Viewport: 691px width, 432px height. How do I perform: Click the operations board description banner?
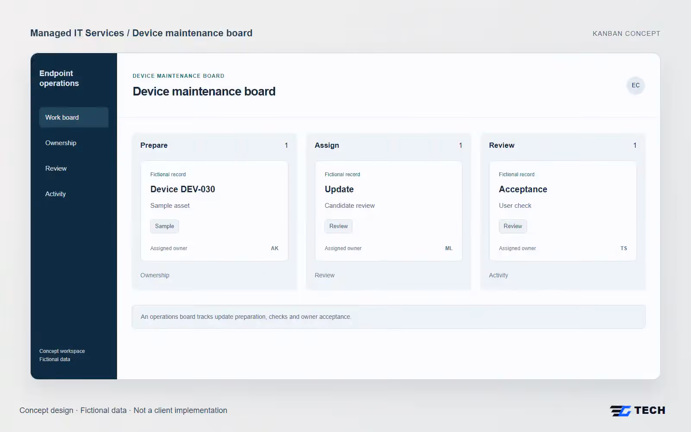tap(389, 317)
